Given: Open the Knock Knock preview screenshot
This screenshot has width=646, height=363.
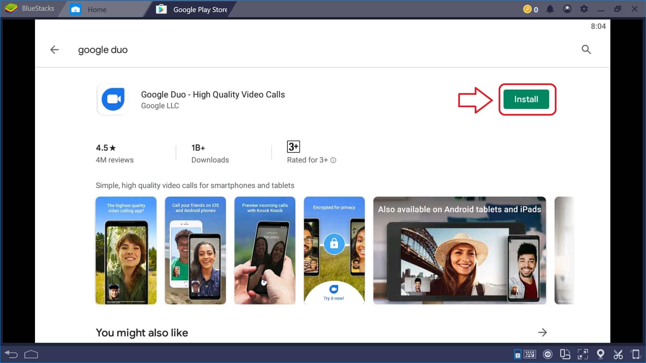Looking at the screenshot, I should 265,250.
